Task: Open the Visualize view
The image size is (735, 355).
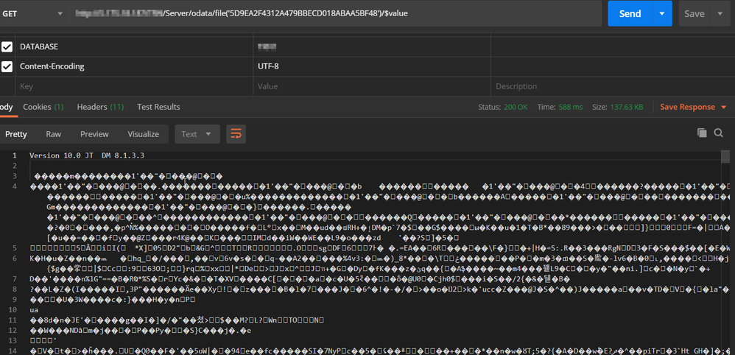Action: click(143, 134)
